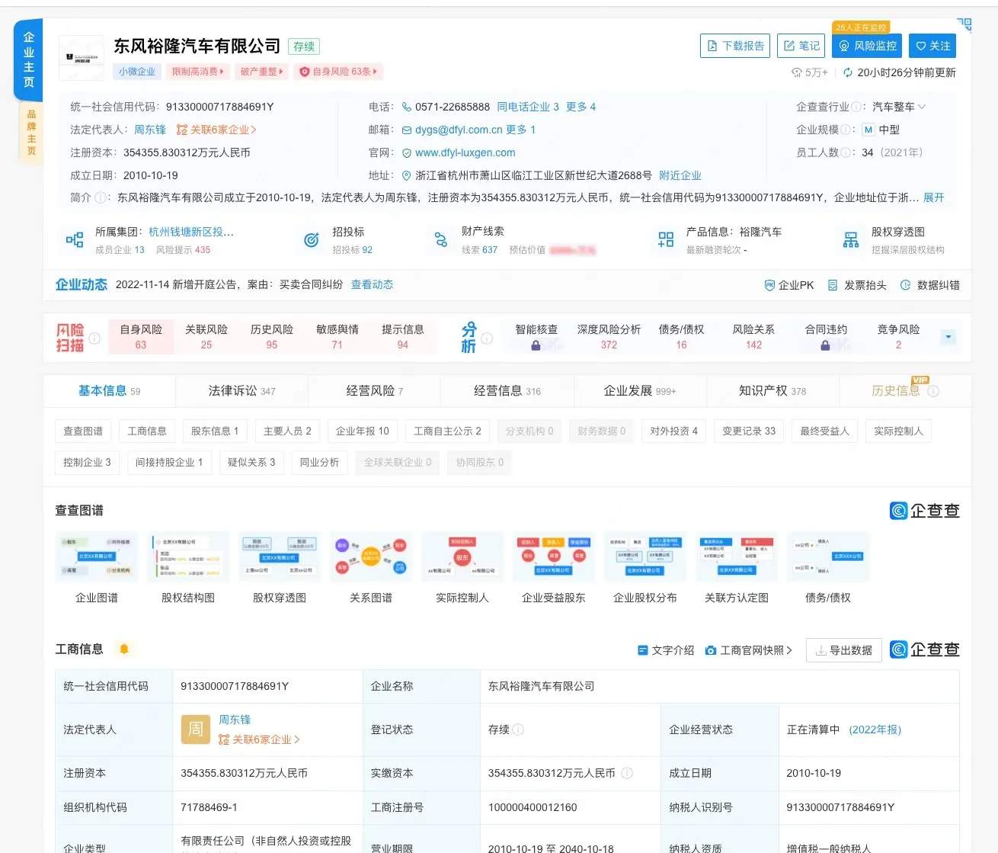Select the 品牌主页 side tab
The width and height of the screenshot is (998, 853).
coord(31,133)
